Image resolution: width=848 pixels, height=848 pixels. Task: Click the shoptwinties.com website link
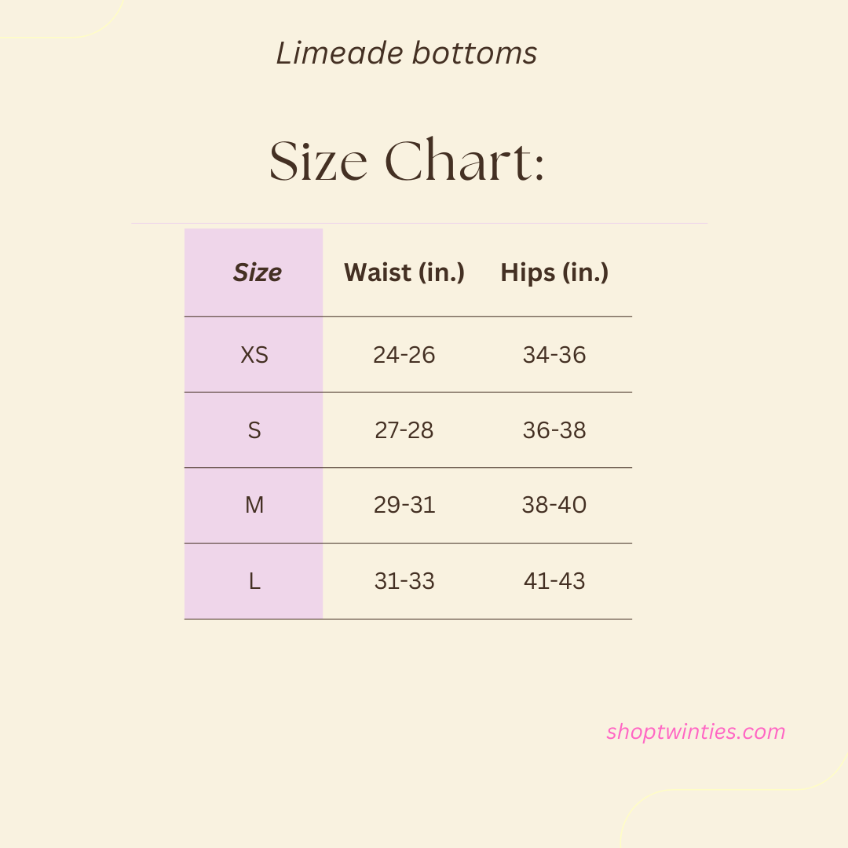click(695, 732)
